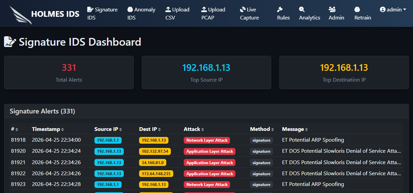
Task: Click the Rules gavel icon
Action: [x=280, y=10]
